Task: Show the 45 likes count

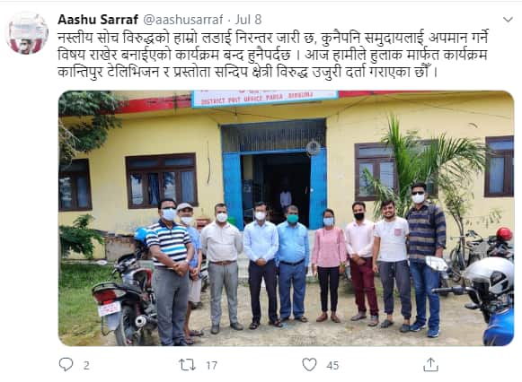Action: tap(332, 365)
